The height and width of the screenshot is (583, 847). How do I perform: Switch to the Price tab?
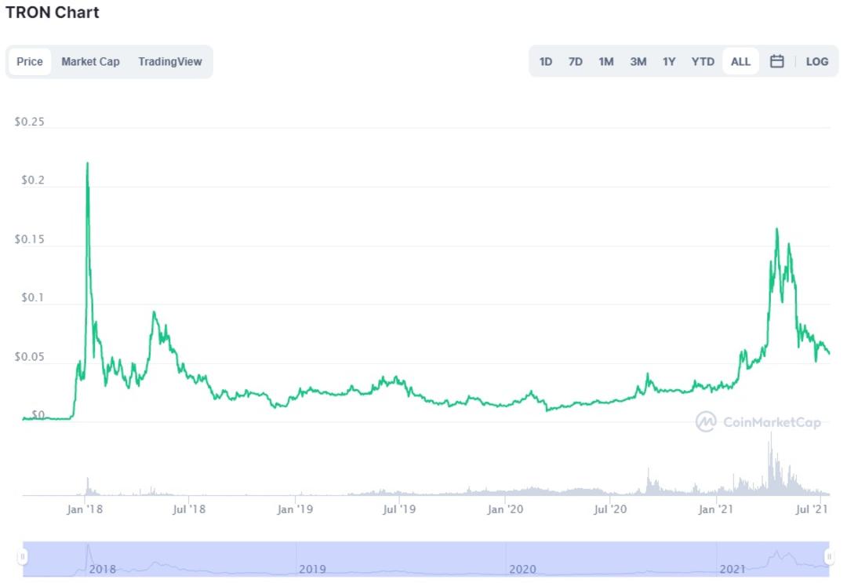point(30,62)
